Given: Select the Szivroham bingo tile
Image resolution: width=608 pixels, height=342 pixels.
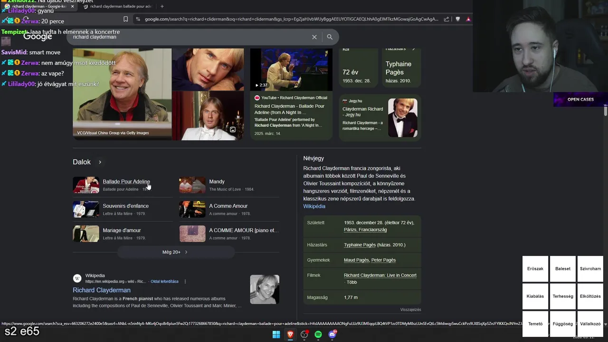Looking at the screenshot, I should tap(590, 269).
